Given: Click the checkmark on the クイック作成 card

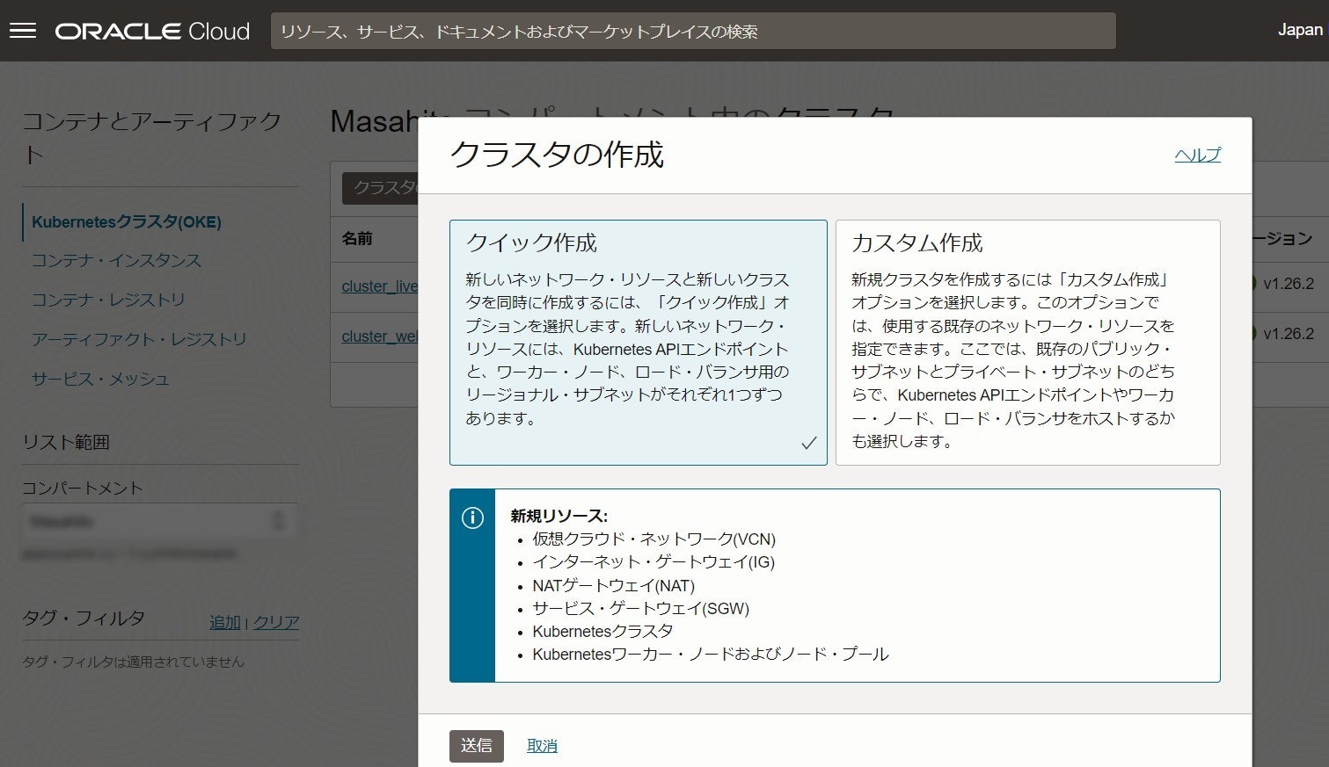Looking at the screenshot, I should pos(808,443).
